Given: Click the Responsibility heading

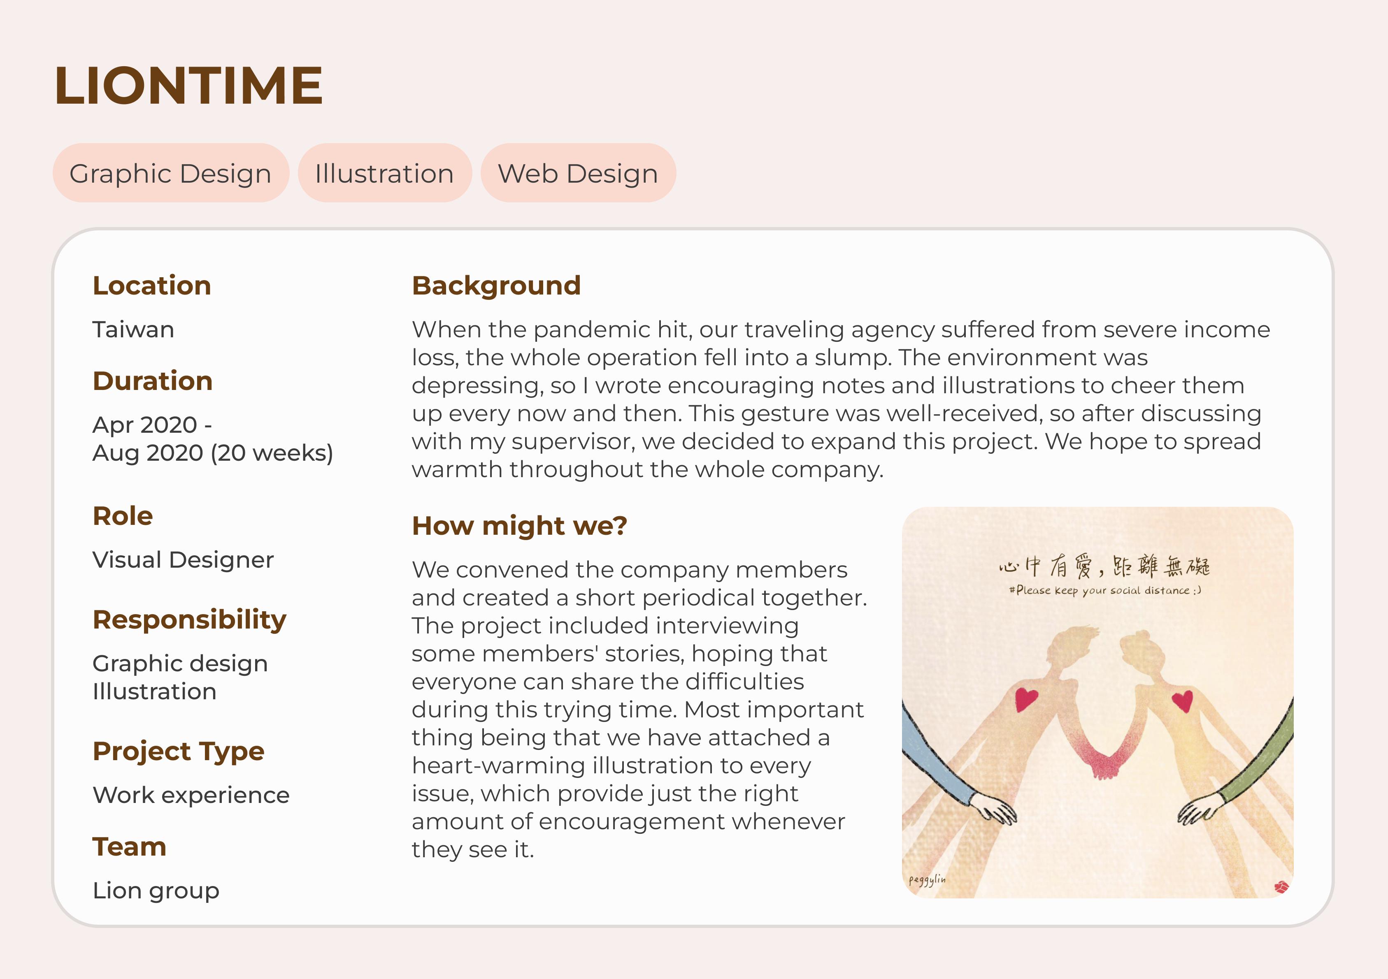Looking at the screenshot, I should pos(189,620).
